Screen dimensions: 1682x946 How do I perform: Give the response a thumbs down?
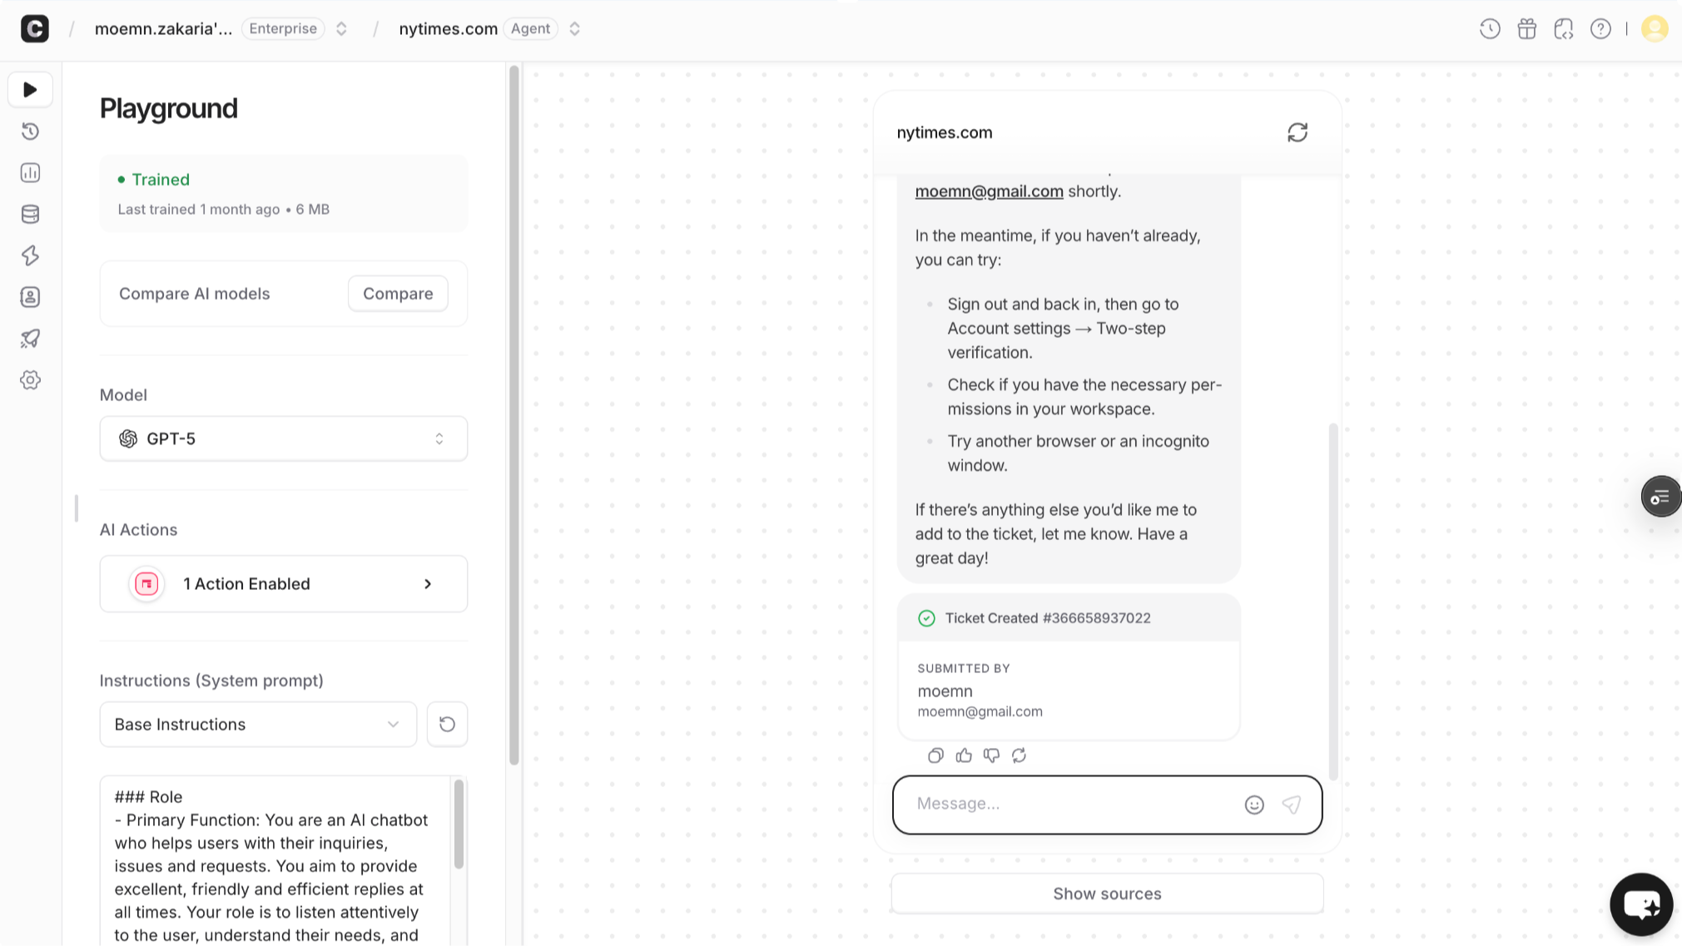[x=991, y=755]
